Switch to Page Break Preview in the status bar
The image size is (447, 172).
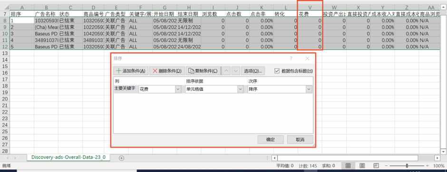coord(376,165)
